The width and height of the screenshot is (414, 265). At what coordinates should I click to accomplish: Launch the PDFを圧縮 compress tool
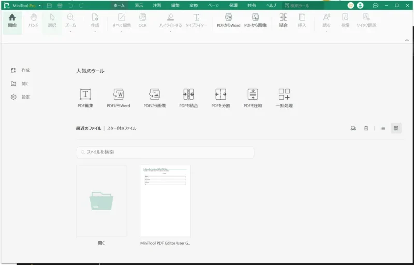coord(253,98)
